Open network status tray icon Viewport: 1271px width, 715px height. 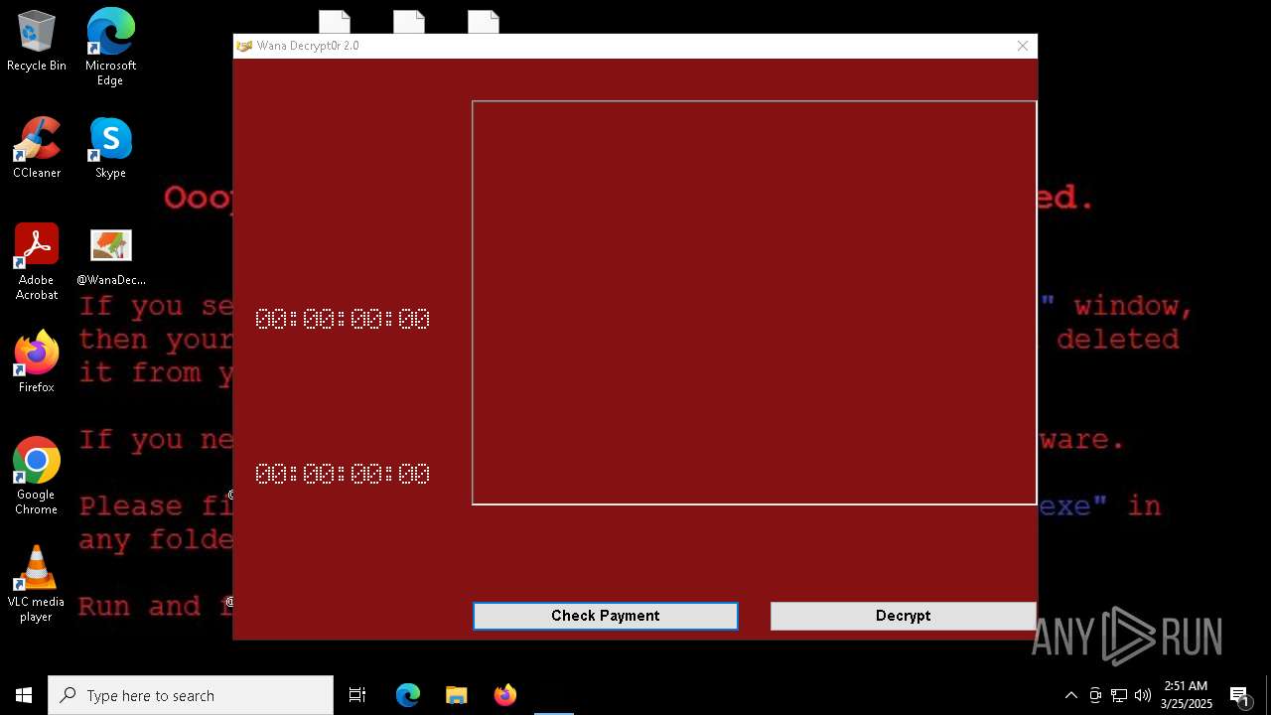coord(1119,695)
